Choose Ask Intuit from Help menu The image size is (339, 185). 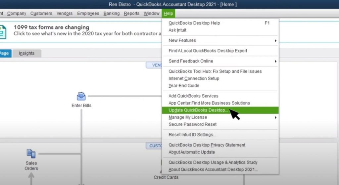pos(220,30)
